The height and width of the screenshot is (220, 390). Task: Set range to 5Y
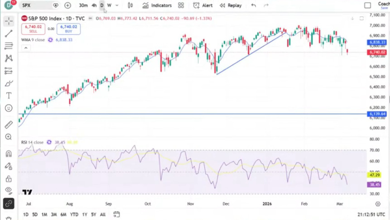tap(93, 214)
